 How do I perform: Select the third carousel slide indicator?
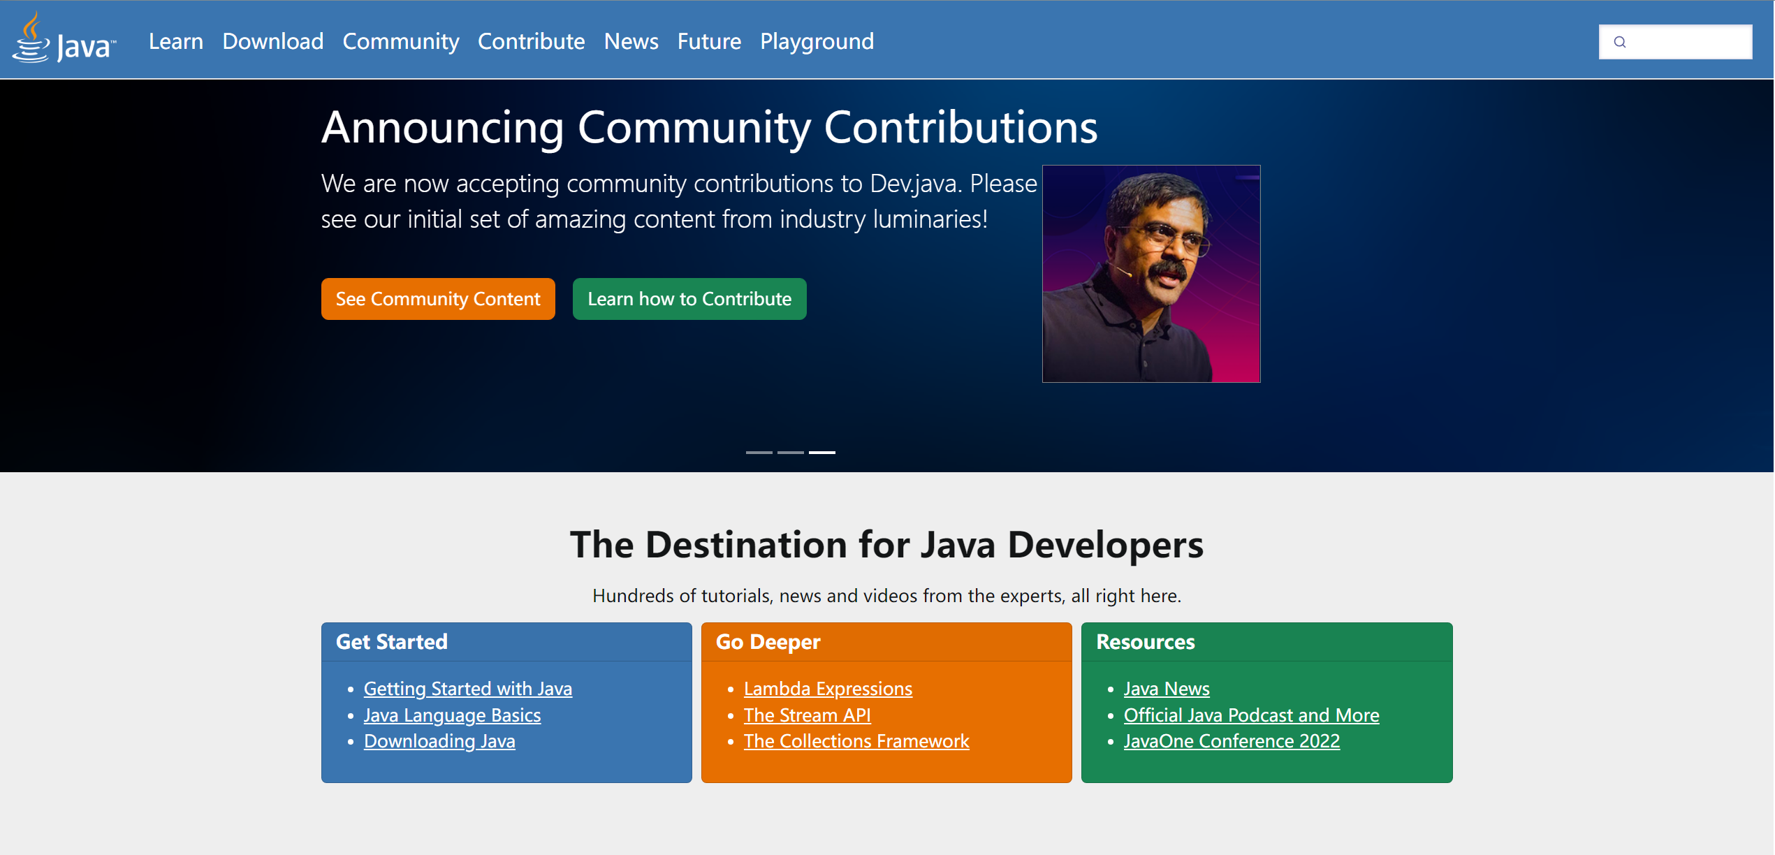(x=821, y=453)
